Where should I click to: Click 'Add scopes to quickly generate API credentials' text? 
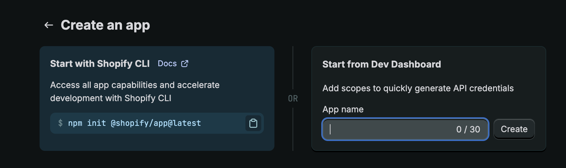(x=418, y=88)
